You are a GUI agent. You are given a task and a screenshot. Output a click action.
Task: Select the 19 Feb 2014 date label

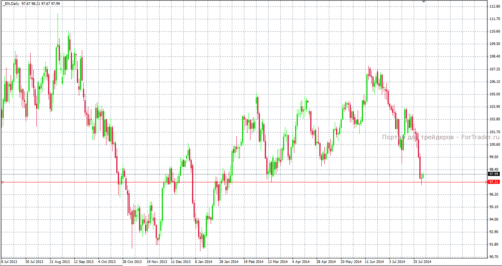pyautogui.click(x=253, y=261)
